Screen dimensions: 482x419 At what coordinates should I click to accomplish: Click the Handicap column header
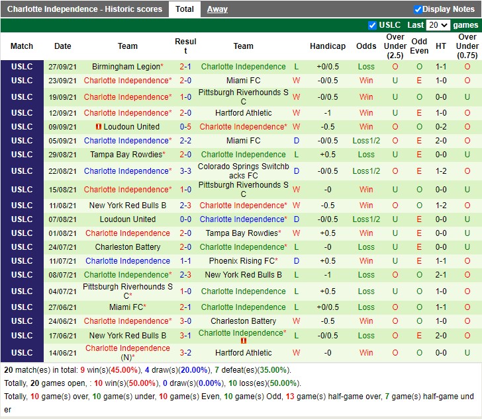point(327,46)
